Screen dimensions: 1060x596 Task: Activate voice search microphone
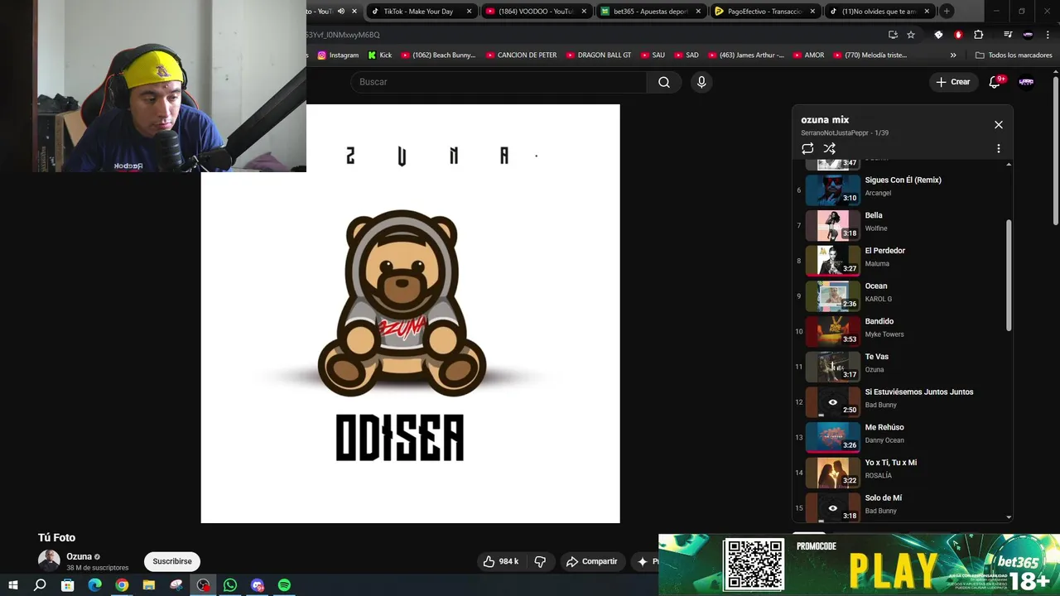tap(701, 82)
